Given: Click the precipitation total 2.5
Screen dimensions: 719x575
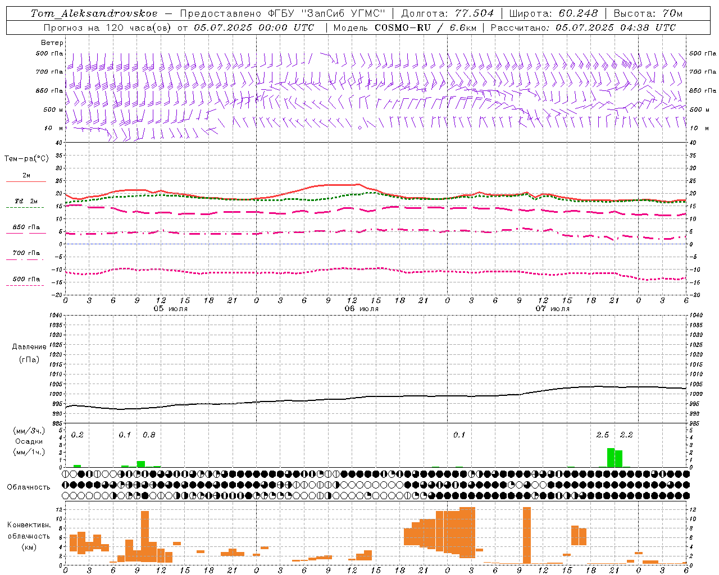Looking at the screenshot, I should click(x=603, y=435).
